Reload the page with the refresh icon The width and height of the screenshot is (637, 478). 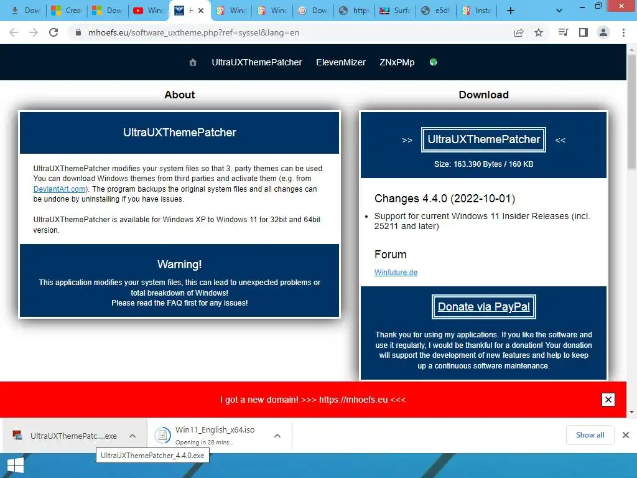tap(53, 32)
